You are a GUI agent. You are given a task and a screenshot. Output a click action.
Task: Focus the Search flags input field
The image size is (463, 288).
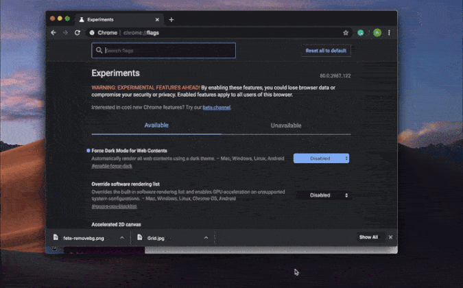163,51
